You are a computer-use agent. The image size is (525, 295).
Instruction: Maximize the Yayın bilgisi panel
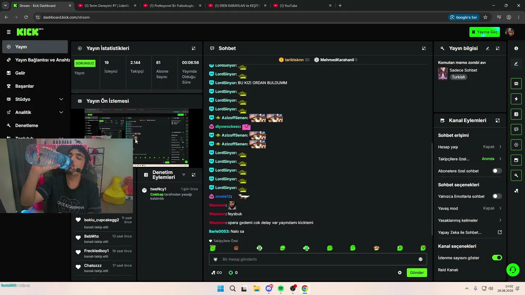(x=498, y=48)
